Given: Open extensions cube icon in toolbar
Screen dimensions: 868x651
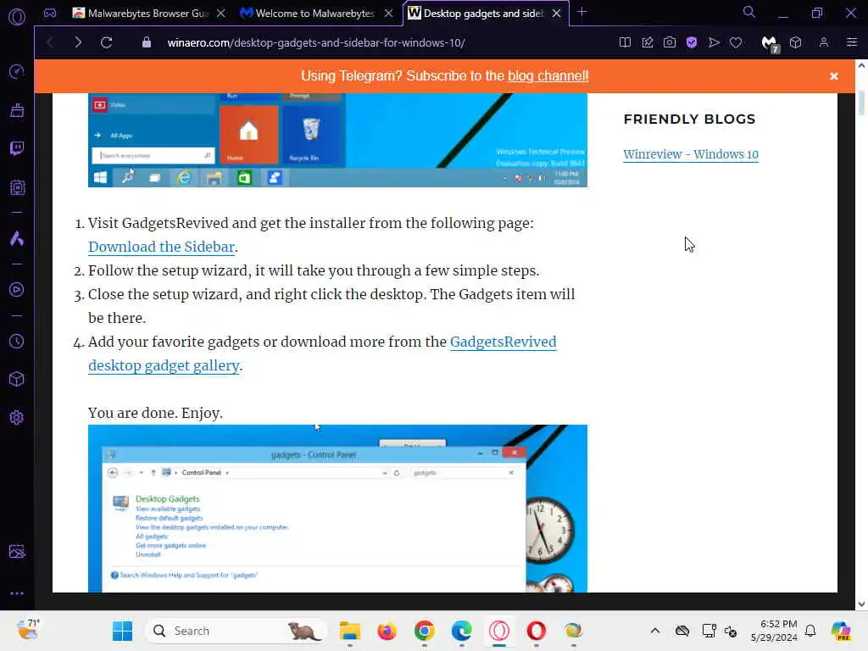Looking at the screenshot, I should (795, 42).
